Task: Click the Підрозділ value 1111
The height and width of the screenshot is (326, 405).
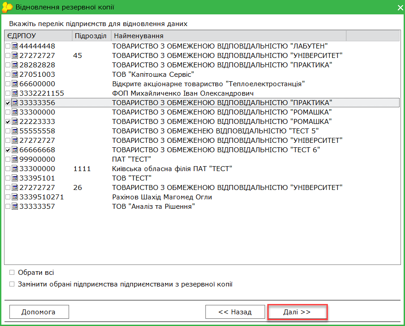Action: (x=82, y=169)
